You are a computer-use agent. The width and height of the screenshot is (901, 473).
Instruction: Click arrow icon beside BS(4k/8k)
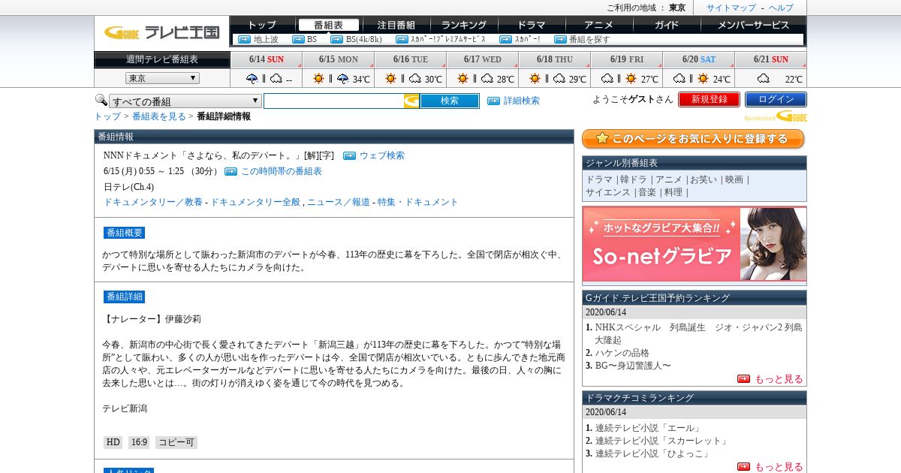point(336,39)
